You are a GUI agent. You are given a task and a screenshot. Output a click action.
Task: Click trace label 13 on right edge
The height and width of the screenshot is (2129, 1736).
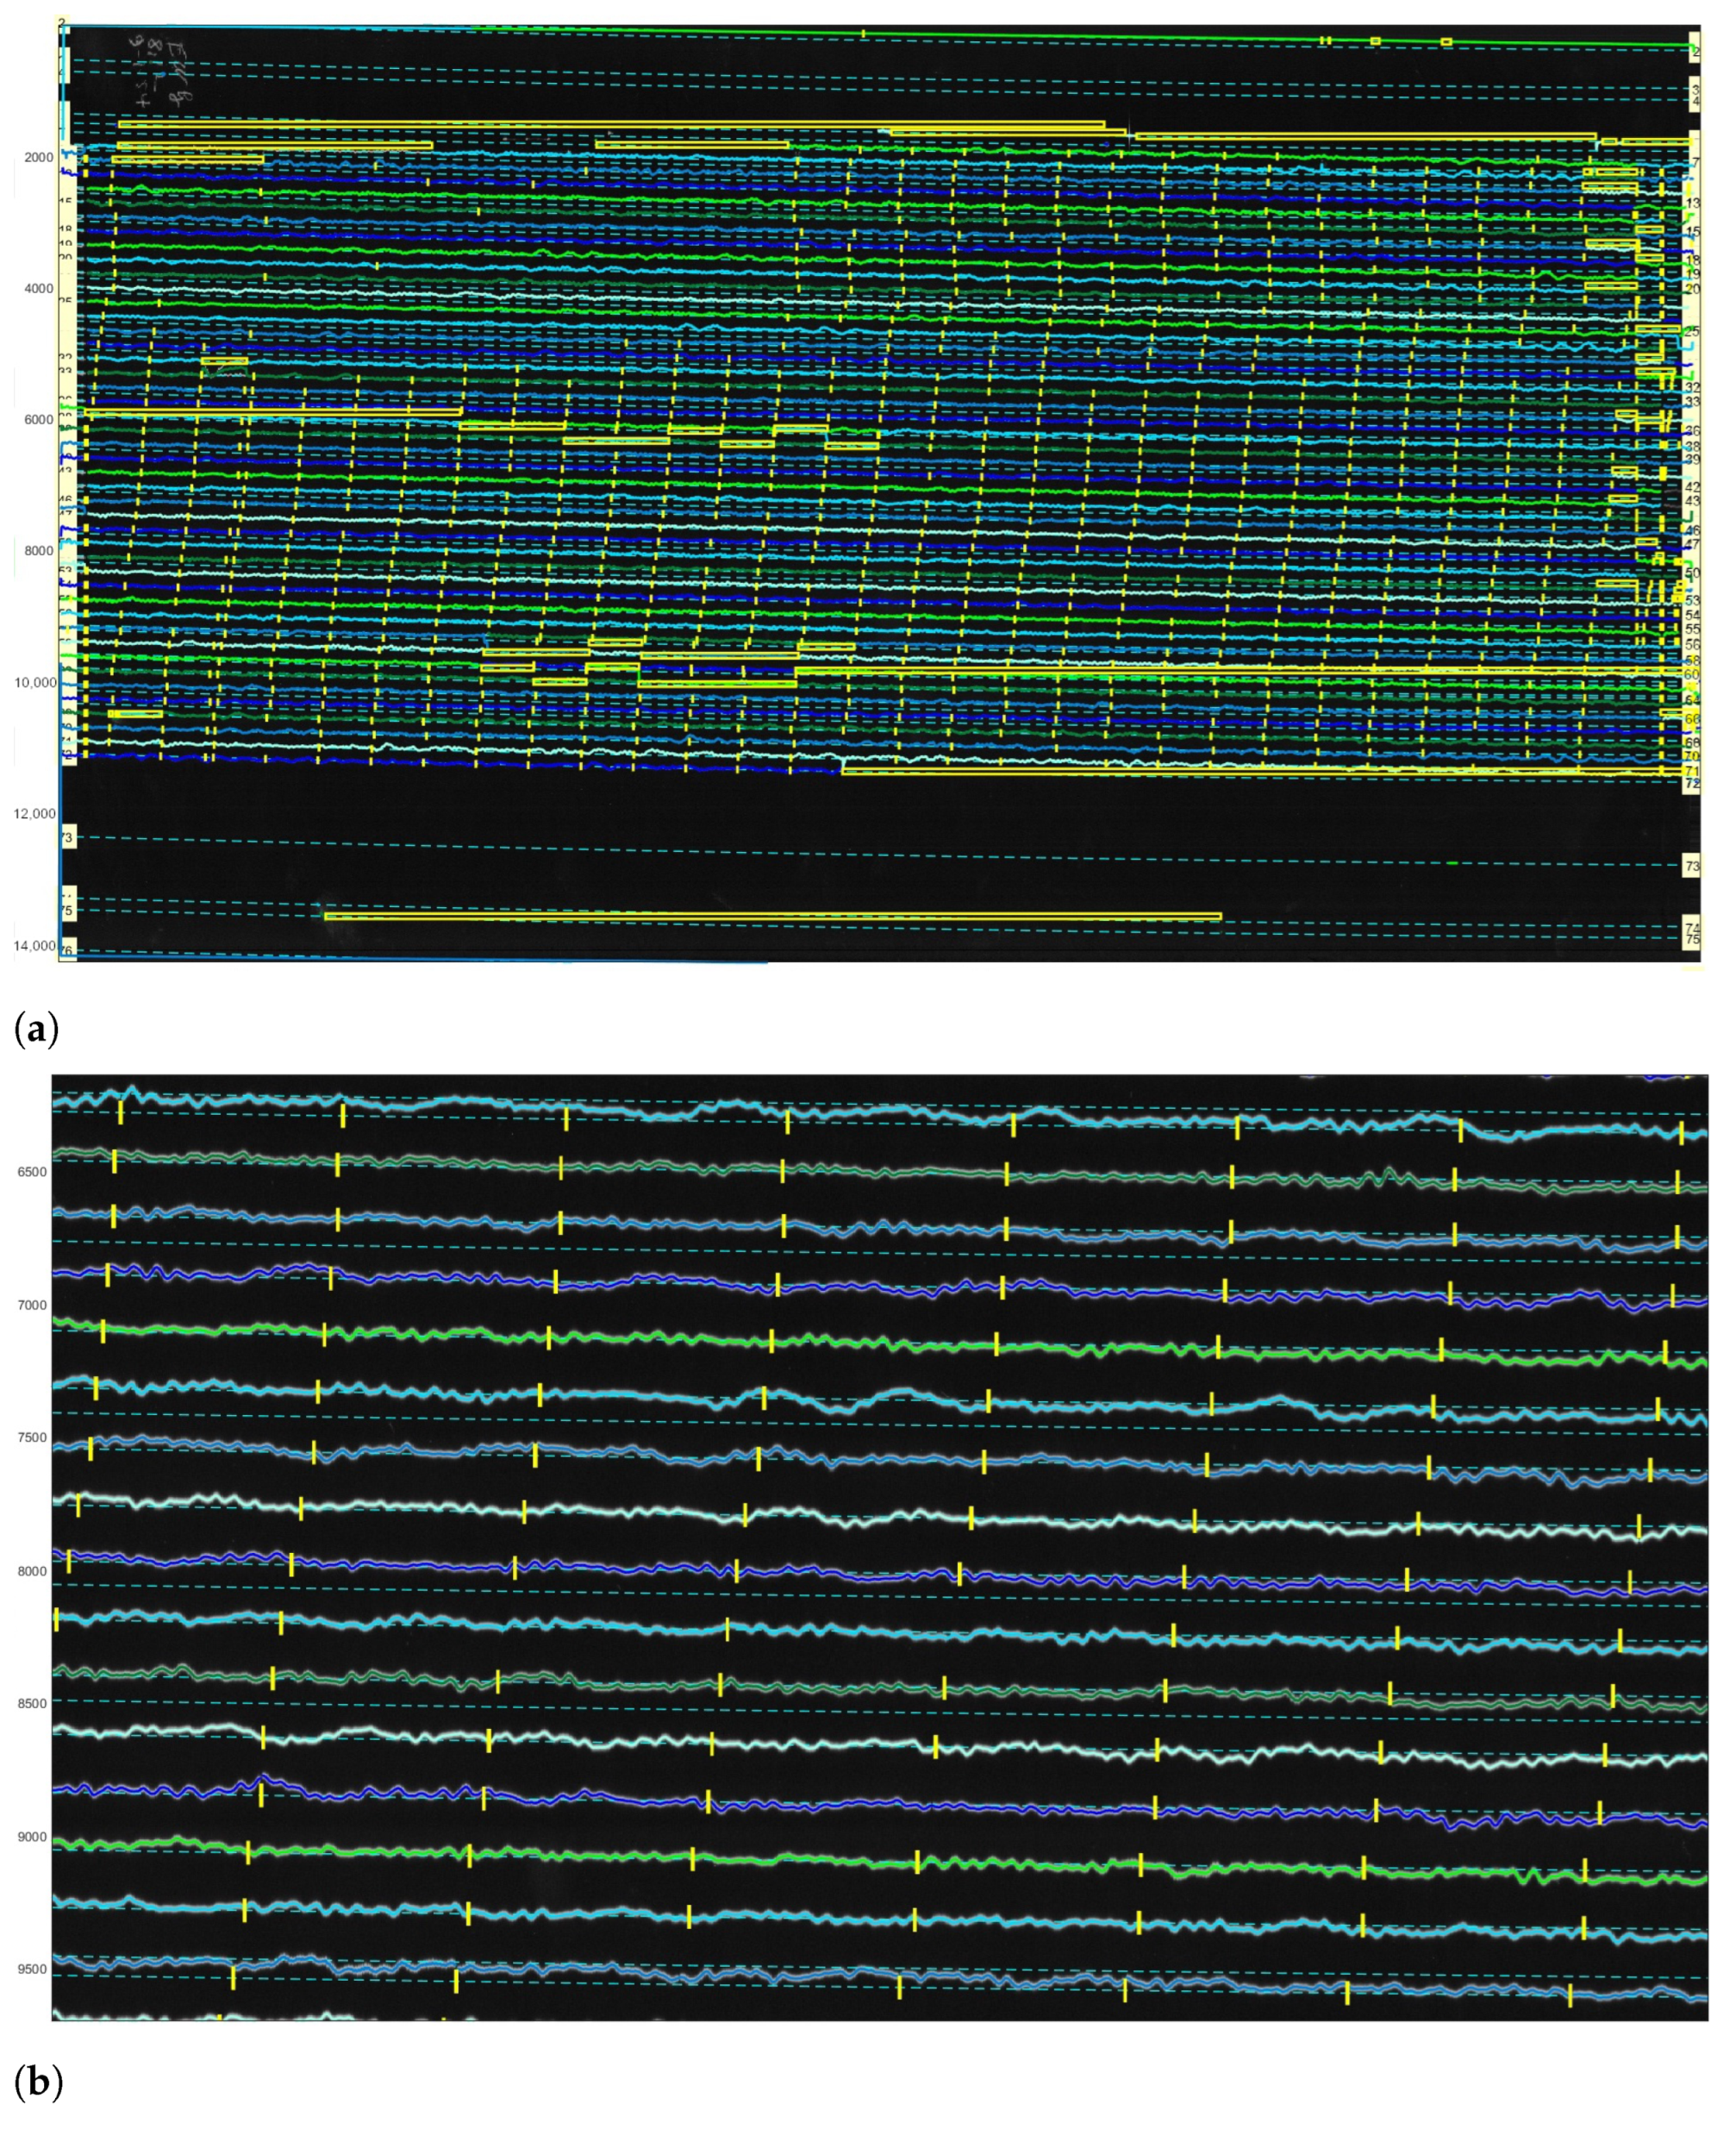tap(1692, 204)
